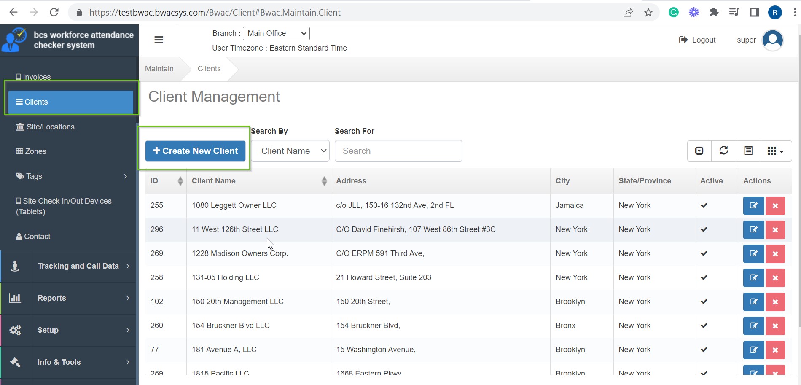Click the Logout link

click(x=697, y=40)
